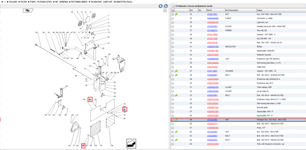Go to the next diagram with right arrow
This screenshot has width=306, height=150.
point(166,6)
